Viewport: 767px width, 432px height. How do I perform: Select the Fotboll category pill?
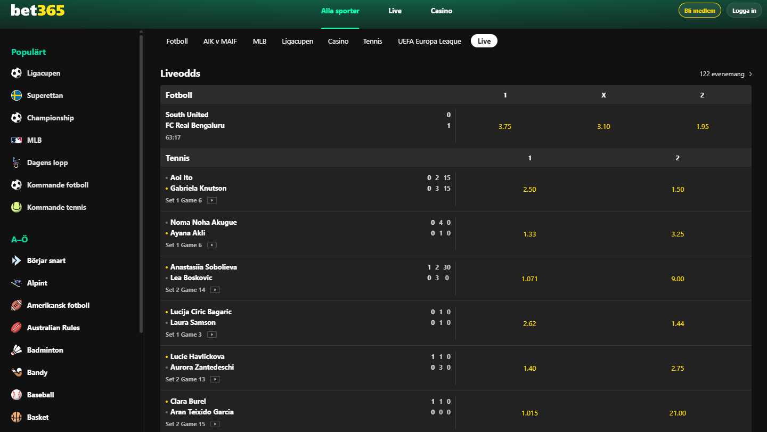point(177,41)
